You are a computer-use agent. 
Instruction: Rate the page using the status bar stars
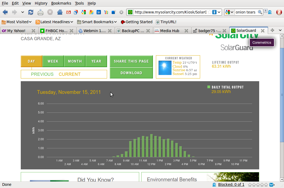click(258, 185)
